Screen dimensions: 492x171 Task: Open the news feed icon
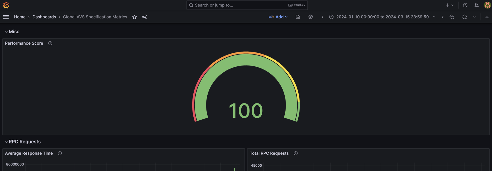pos(476,5)
